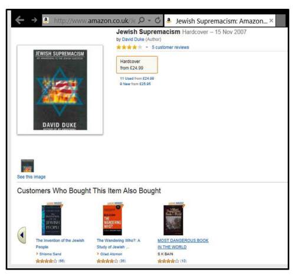
Task: Click the search magnifier in address bar
Action: [142, 20]
